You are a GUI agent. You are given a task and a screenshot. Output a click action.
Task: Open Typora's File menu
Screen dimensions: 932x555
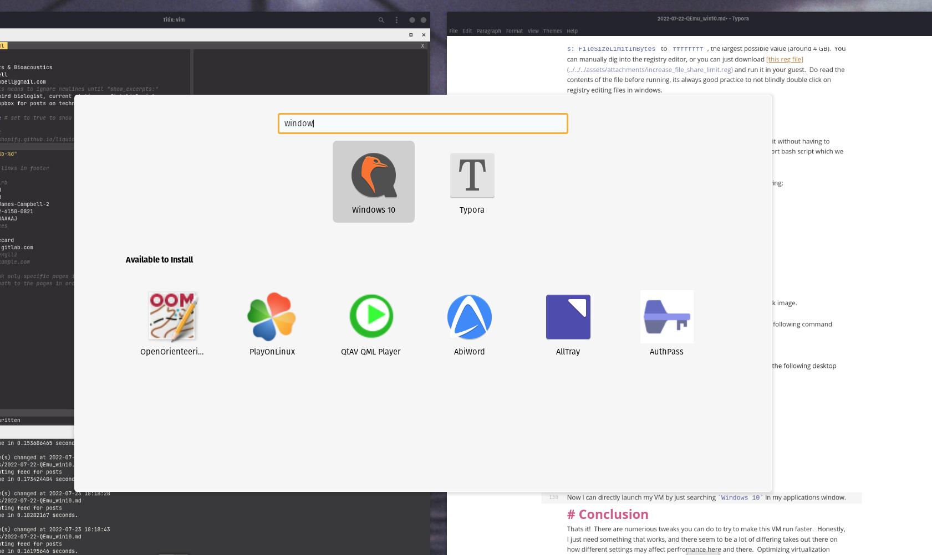click(x=453, y=31)
